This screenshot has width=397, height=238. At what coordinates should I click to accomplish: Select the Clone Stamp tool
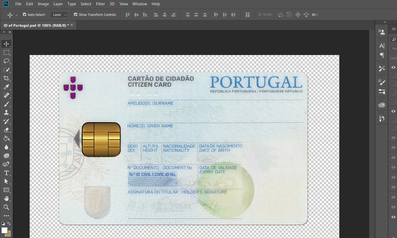6,113
